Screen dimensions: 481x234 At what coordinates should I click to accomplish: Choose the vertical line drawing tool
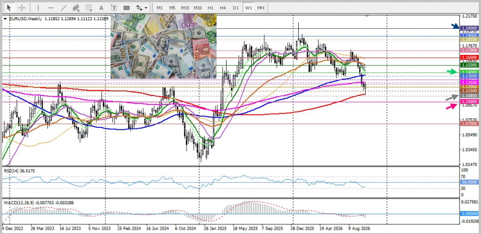tap(38, 7)
